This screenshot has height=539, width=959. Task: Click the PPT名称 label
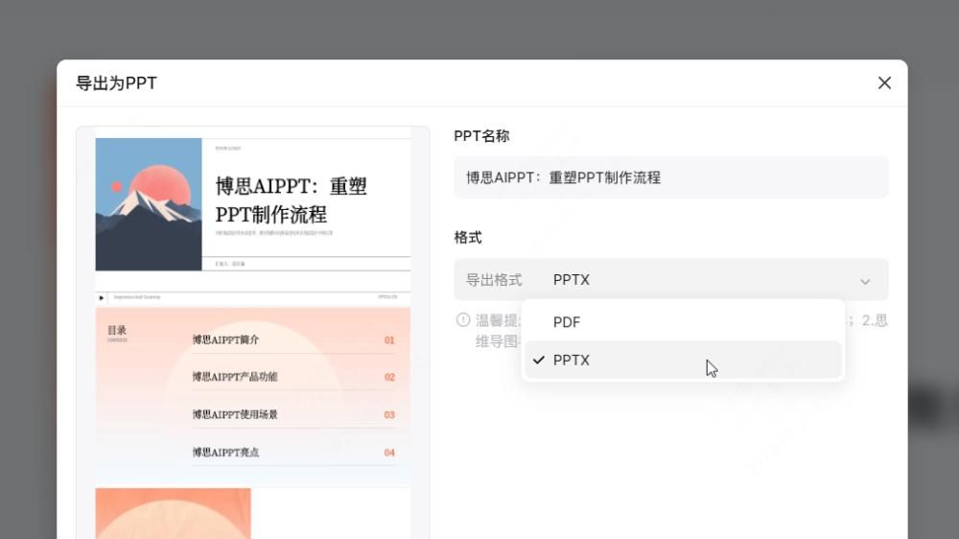[x=481, y=136]
